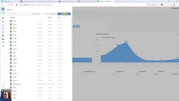The width and height of the screenshot is (179, 101).
Task: Open notifications bell in sidebar
Action: 3,86
